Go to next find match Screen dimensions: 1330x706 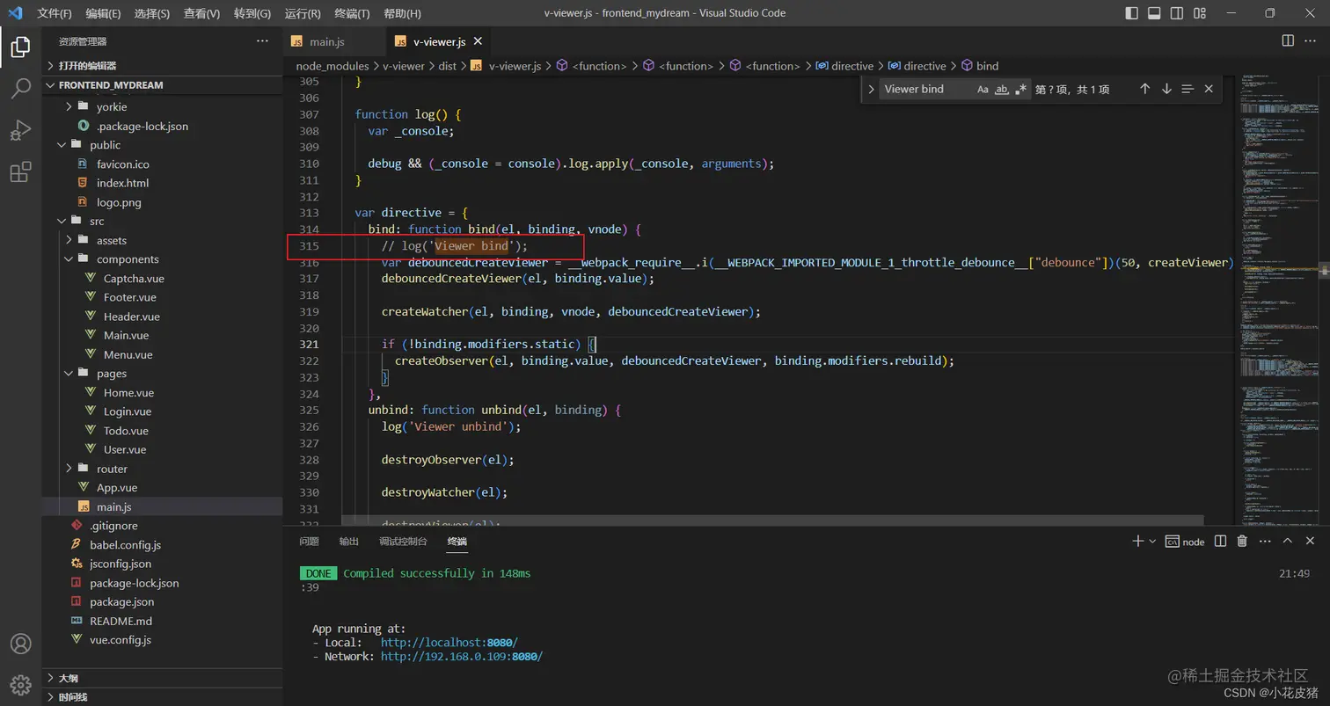point(1166,89)
